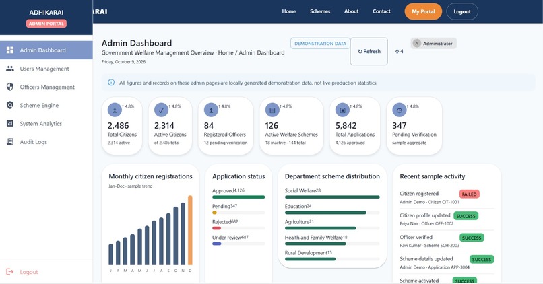Click the Administrator avatar circle

(416, 44)
